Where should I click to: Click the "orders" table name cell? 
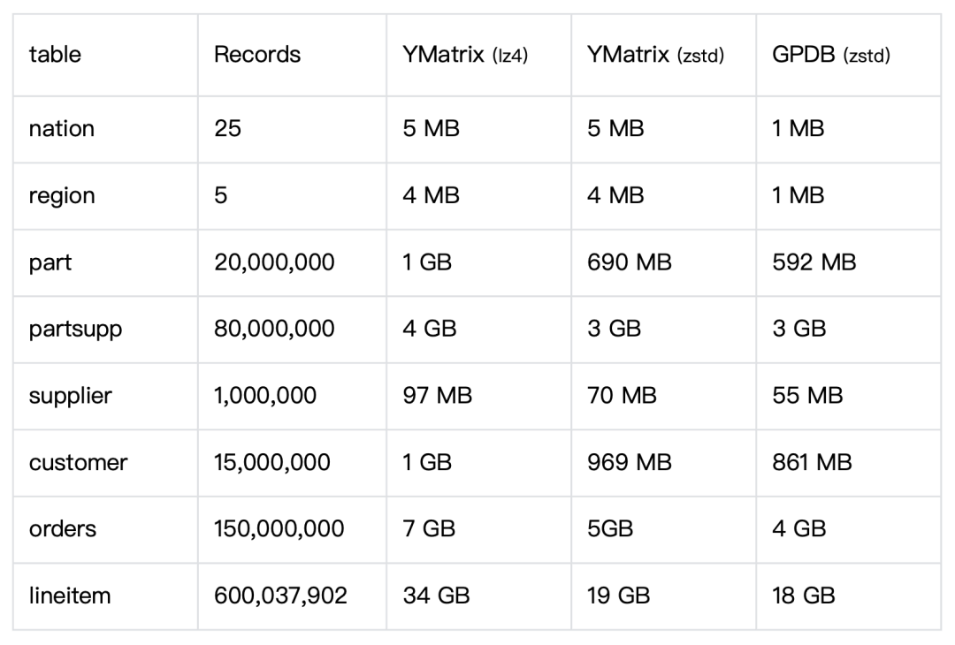63,528
